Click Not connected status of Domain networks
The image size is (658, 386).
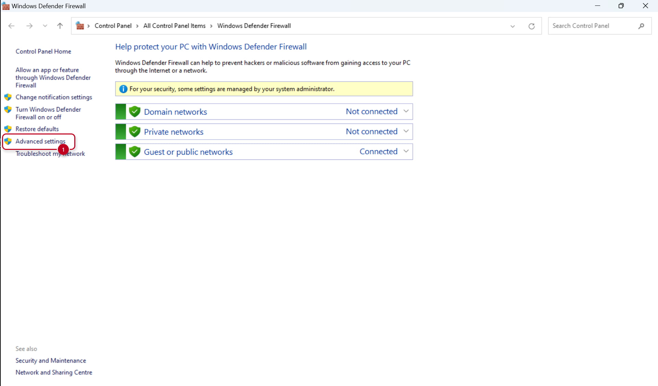(371, 112)
